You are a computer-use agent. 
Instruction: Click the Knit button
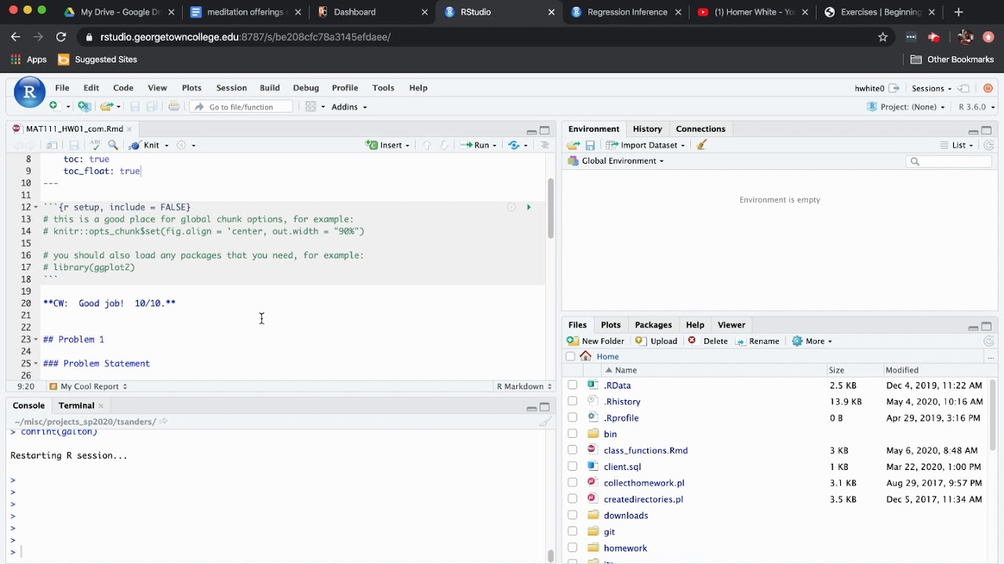(x=145, y=145)
